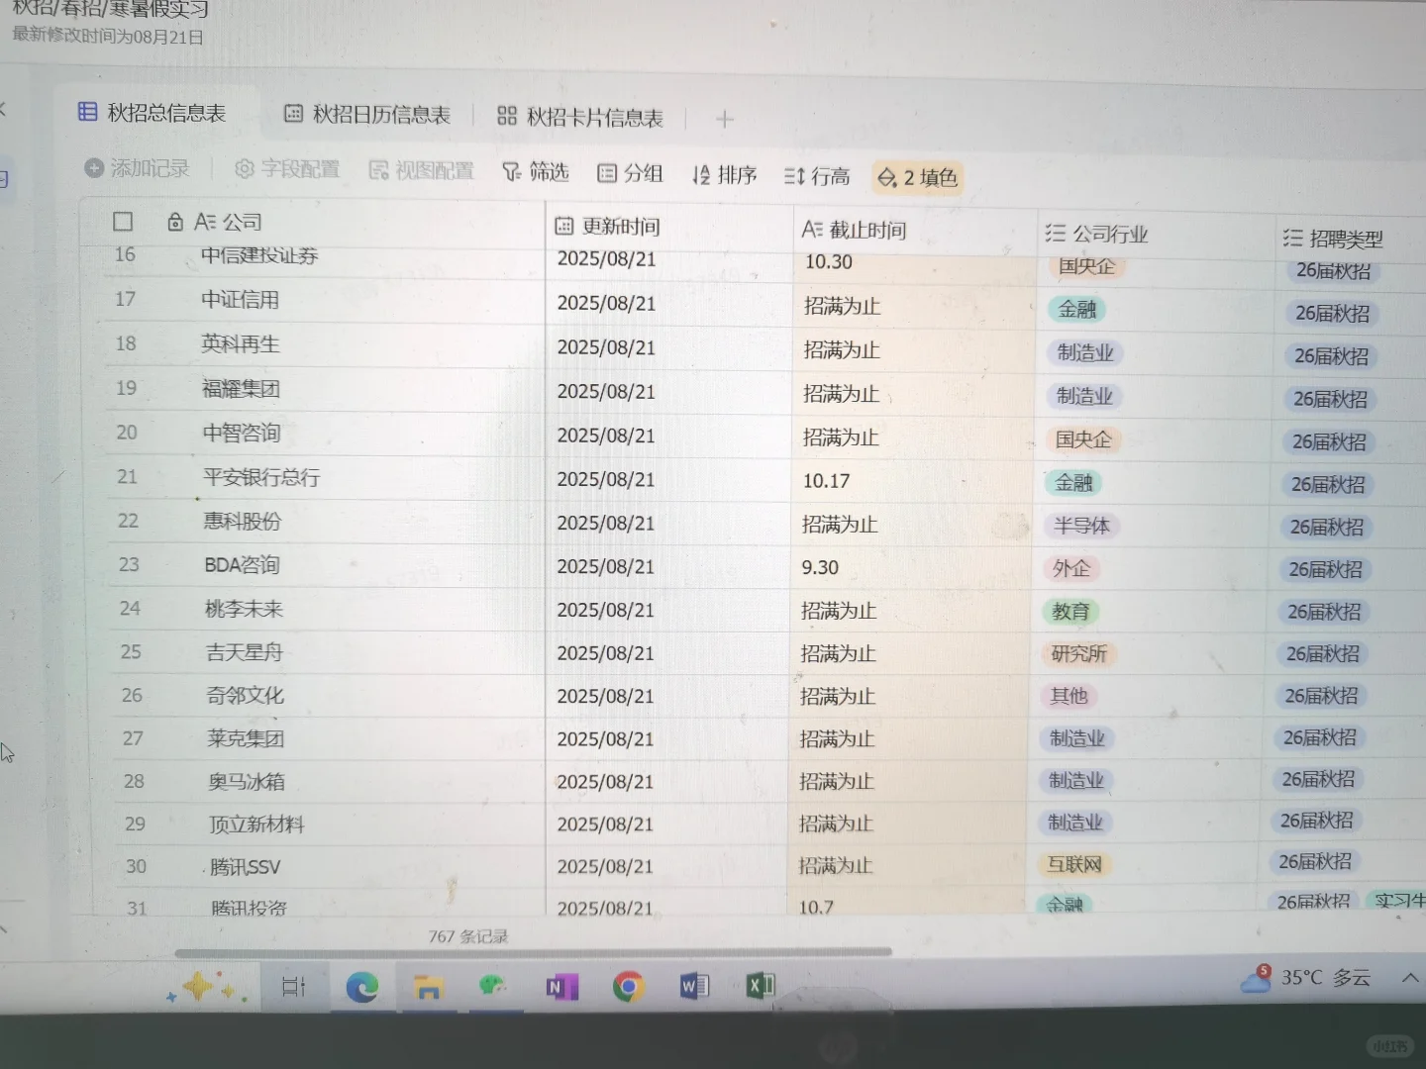Click row number 24
The width and height of the screenshot is (1426, 1069).
[x=130, y=609]
